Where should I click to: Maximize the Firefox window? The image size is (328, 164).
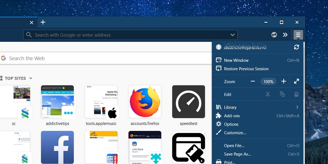282,22
